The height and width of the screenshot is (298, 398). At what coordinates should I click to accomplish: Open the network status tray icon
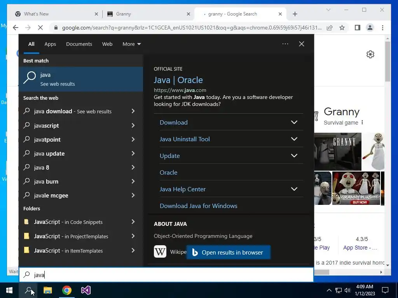(x=339, y=290)
